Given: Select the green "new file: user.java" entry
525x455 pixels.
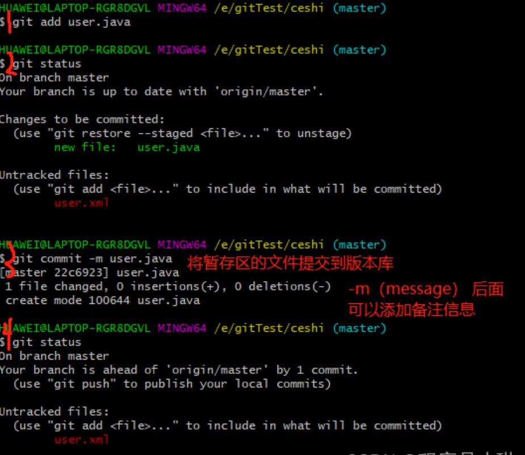Looking at the screenshot, I should click(x=127, y=147).
